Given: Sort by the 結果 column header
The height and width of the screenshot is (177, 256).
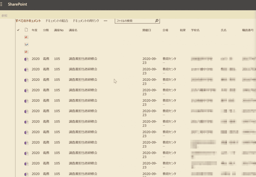Looking at the screenshot, I should 183,30.
